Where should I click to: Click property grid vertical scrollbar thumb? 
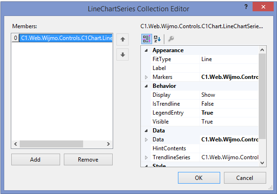click(262, 96)
